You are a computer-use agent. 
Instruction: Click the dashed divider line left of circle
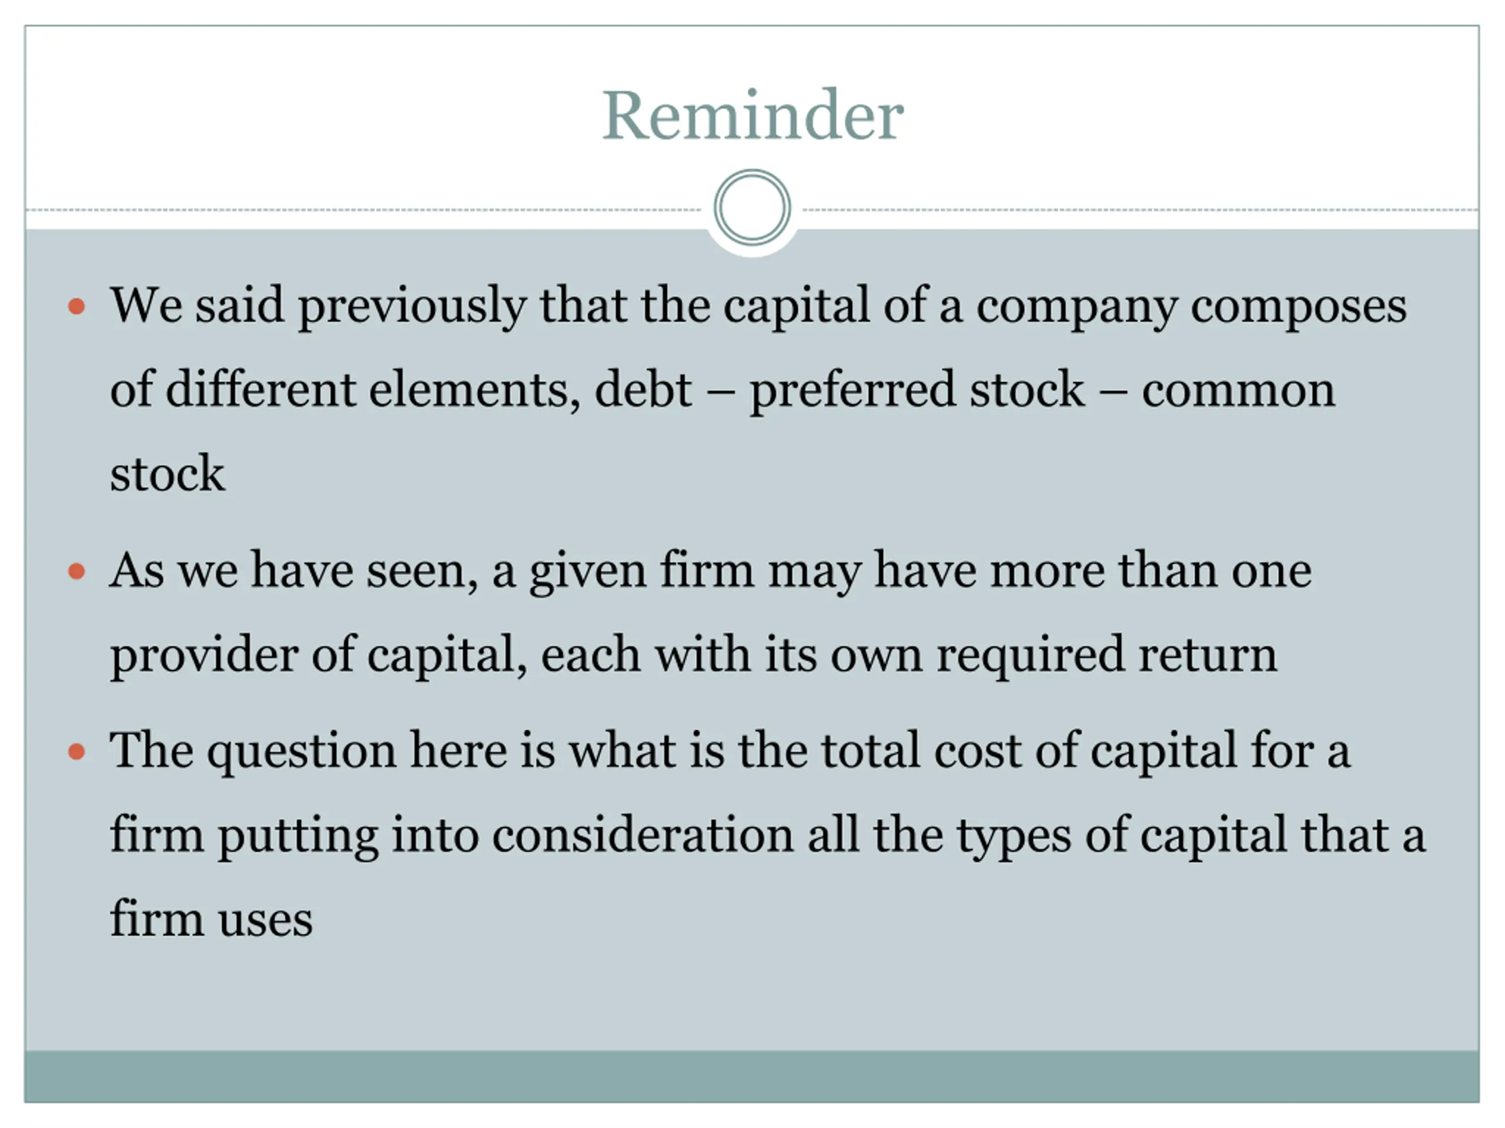pyautogui.click(x=364, y=209)
